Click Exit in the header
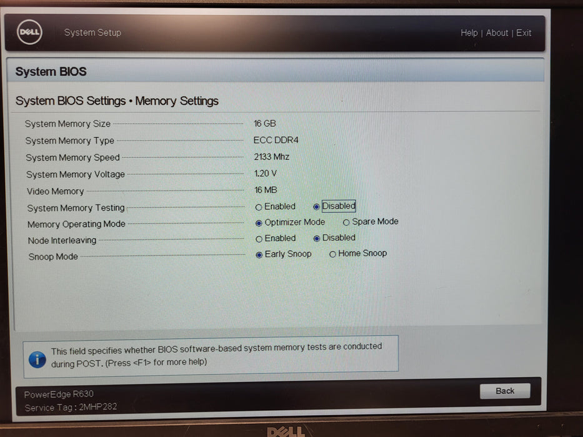 [x=524, y=32]
